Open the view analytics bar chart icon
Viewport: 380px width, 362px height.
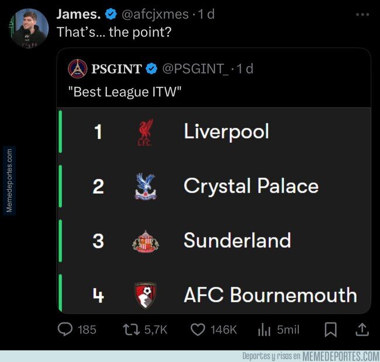pos(264,330)
